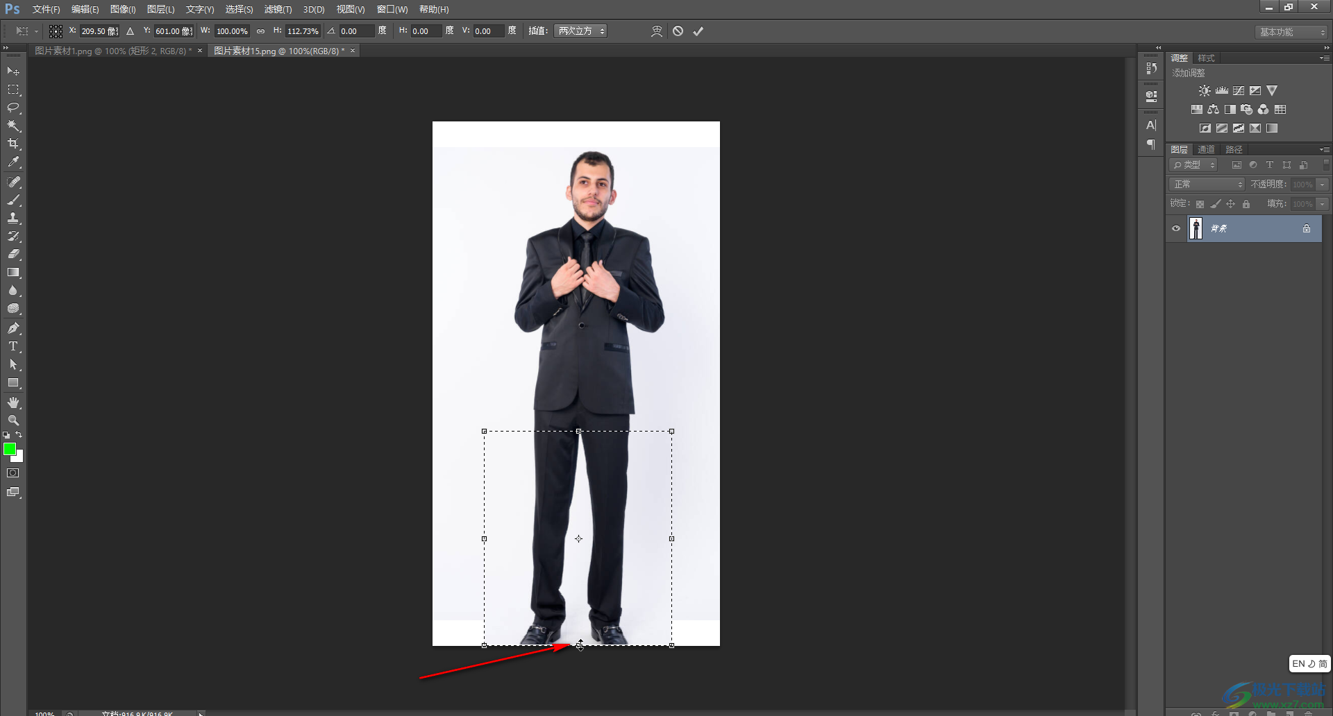Select the Hand tool
Viewport: 1333px width, 716px height.
pyautogui.click(x=13, y=402)
